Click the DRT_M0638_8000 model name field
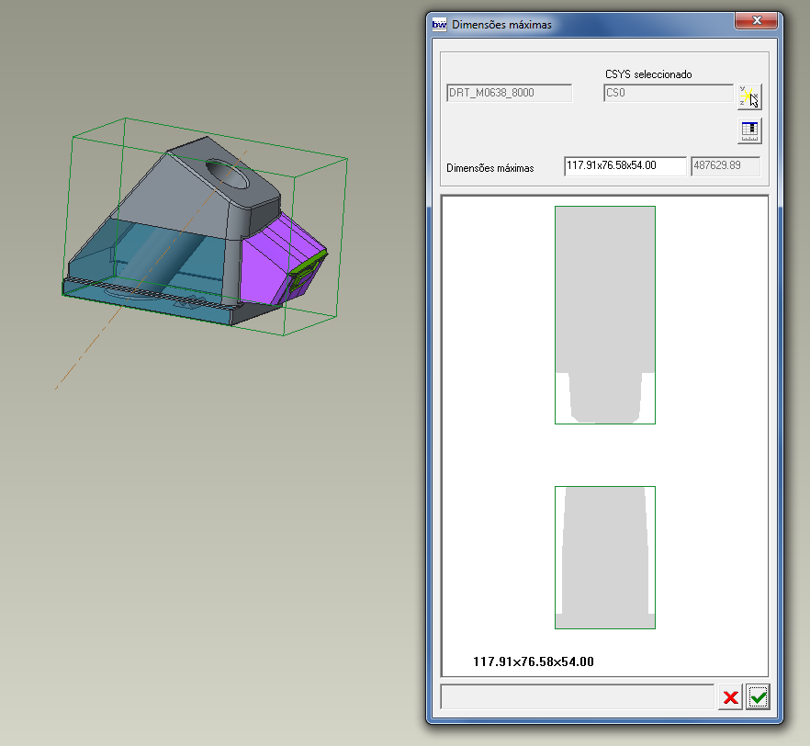 tap(509, 93)
